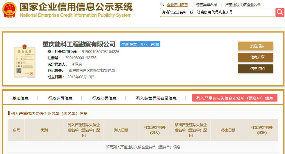Click the 列入日期 column header
Viewport: 285px width, 154px height.
click(x=121, y=130)
